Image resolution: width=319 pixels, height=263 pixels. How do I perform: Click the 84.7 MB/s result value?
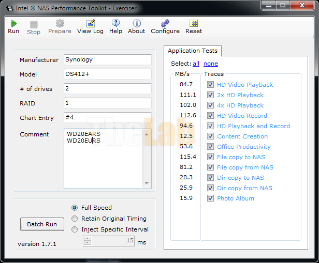[x=186, y=84]
